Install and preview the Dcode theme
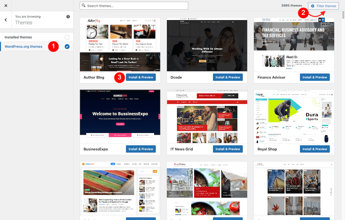The height and width of the screenshot is (220, 345). pyautogui.click(x=227, y=77)
